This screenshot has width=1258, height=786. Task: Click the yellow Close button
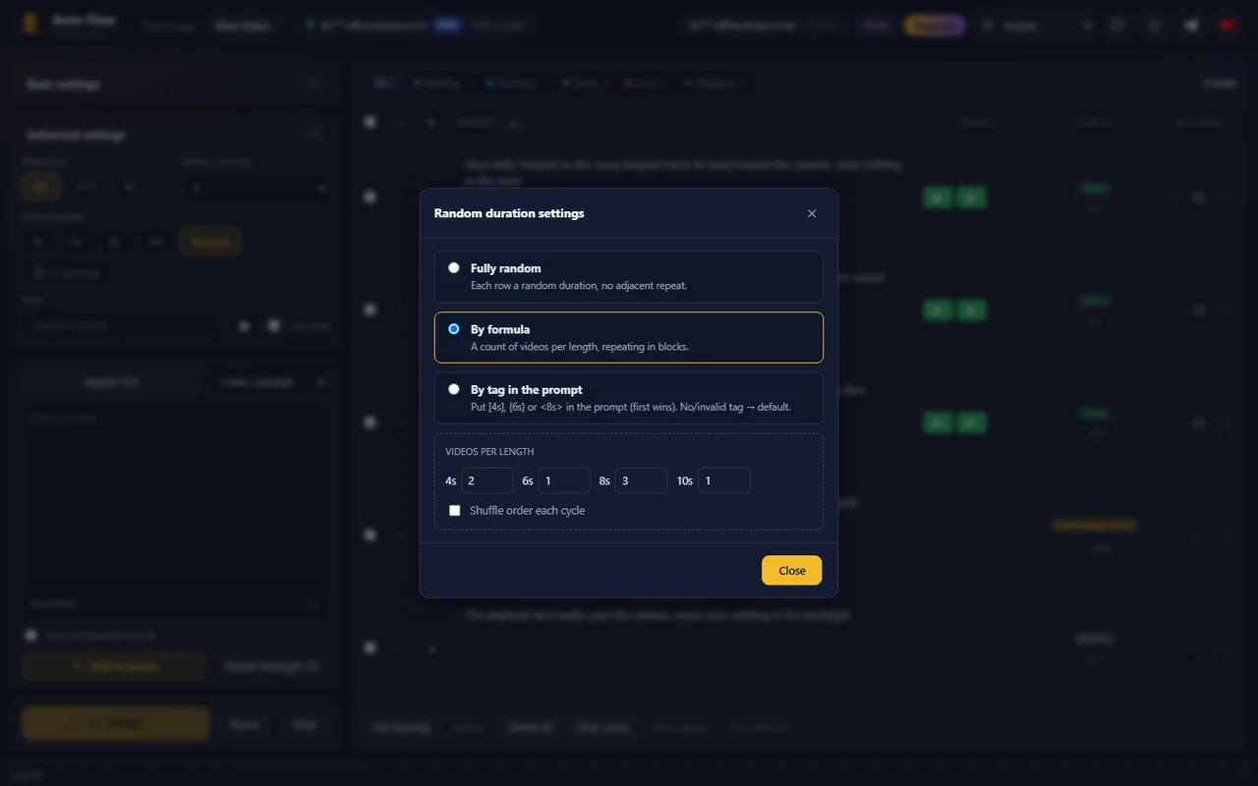(792, 571)
